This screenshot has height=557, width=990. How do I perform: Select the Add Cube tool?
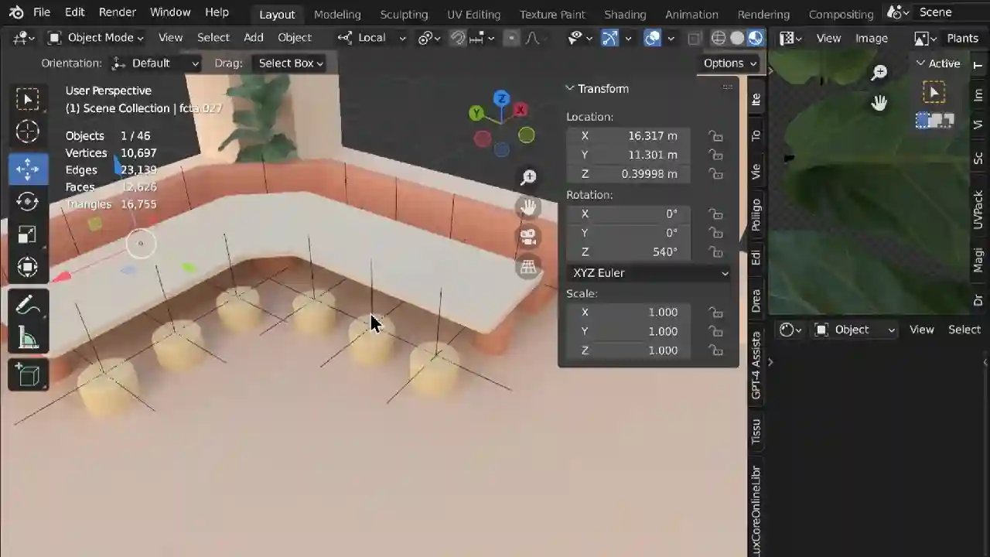tap(27, 375)
